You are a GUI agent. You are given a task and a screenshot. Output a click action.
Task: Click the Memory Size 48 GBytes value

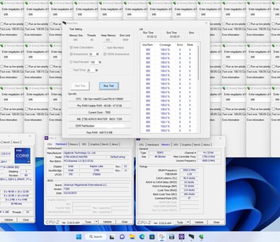159,157
